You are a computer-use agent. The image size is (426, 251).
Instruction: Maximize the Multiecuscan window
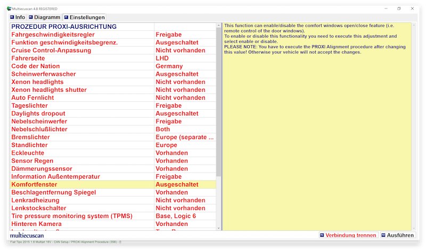tap(399, 9)
